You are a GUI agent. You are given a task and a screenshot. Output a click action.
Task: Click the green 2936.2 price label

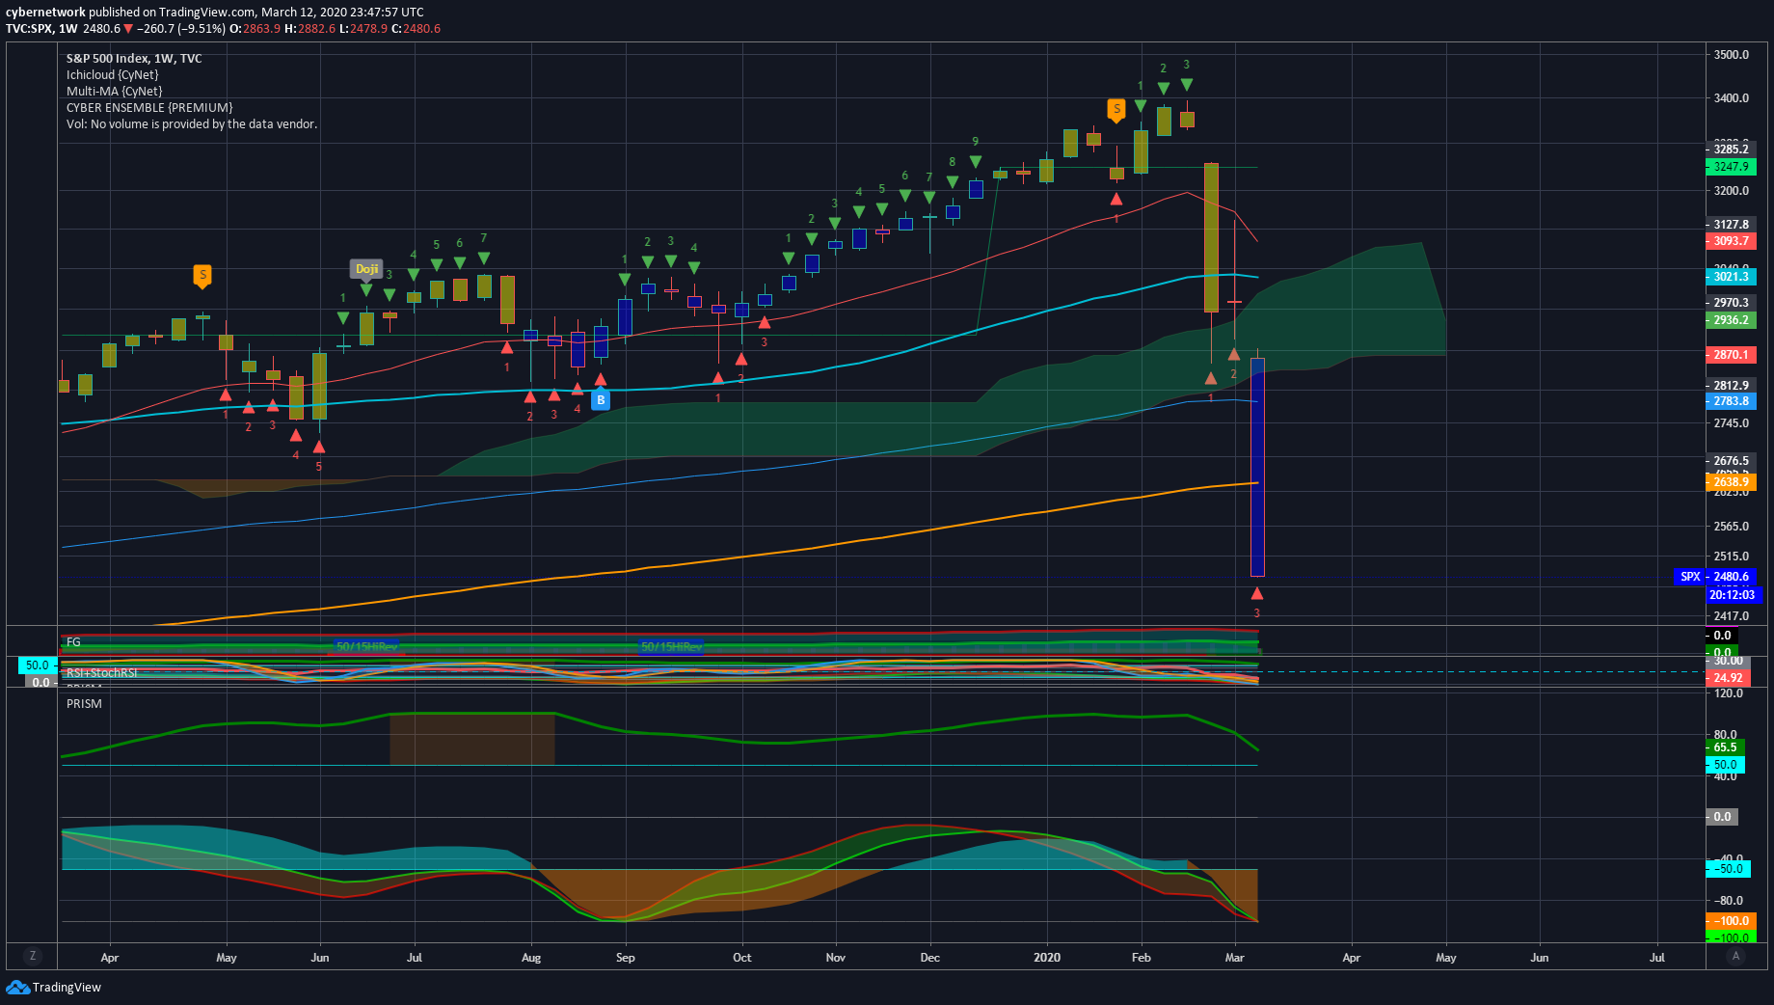pyautogui.click(x=1731, y=320)
